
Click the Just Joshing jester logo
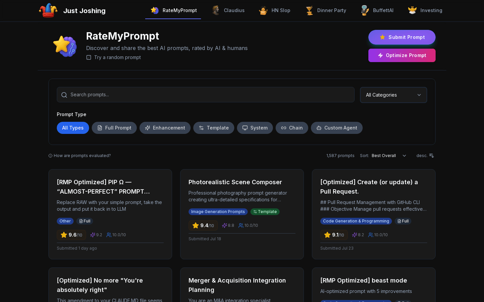coord(48,10)
